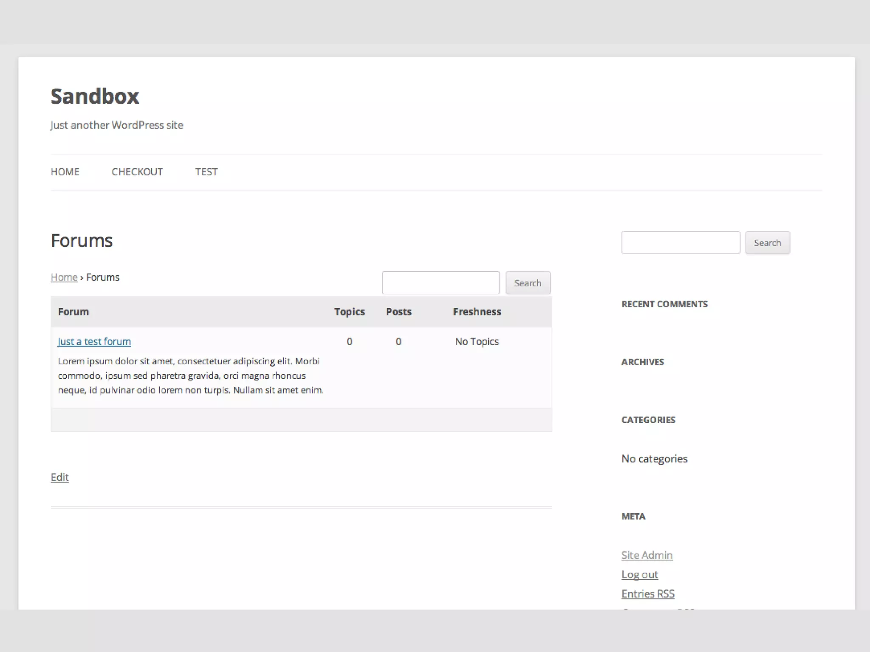This screenshot has height=652, width=870.
Task: Click the 'Just another WordPress site' tagline
Action: pyautogui.click(x=117, y=125)
